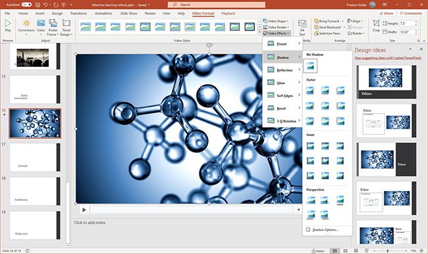Switch to Normal view in status bar
428x254 pixels.
click(334, 251)
